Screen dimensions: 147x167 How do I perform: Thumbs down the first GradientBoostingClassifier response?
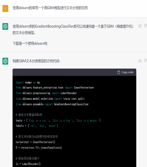145,26
